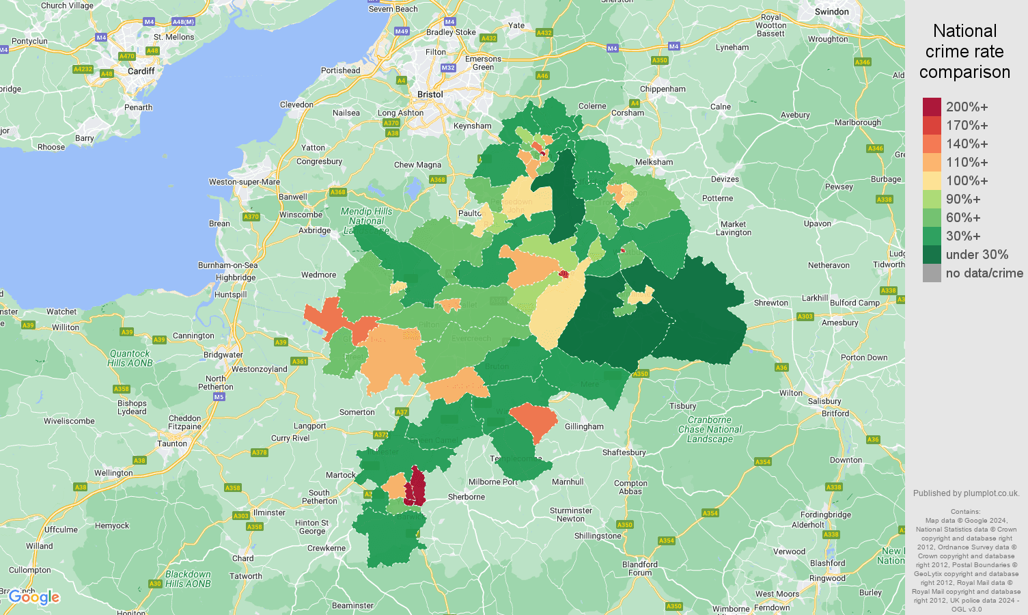Select the A303 road shield near Amesbury
The height and width of the screenshot is (615, 1028).
coord(805,316)
